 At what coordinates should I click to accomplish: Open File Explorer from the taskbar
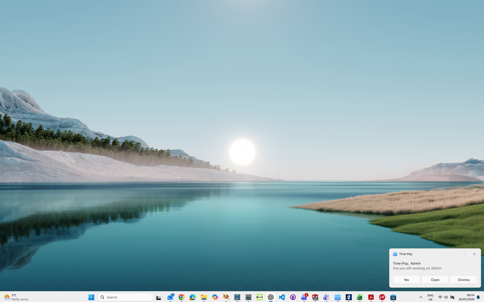coord(204,297)
